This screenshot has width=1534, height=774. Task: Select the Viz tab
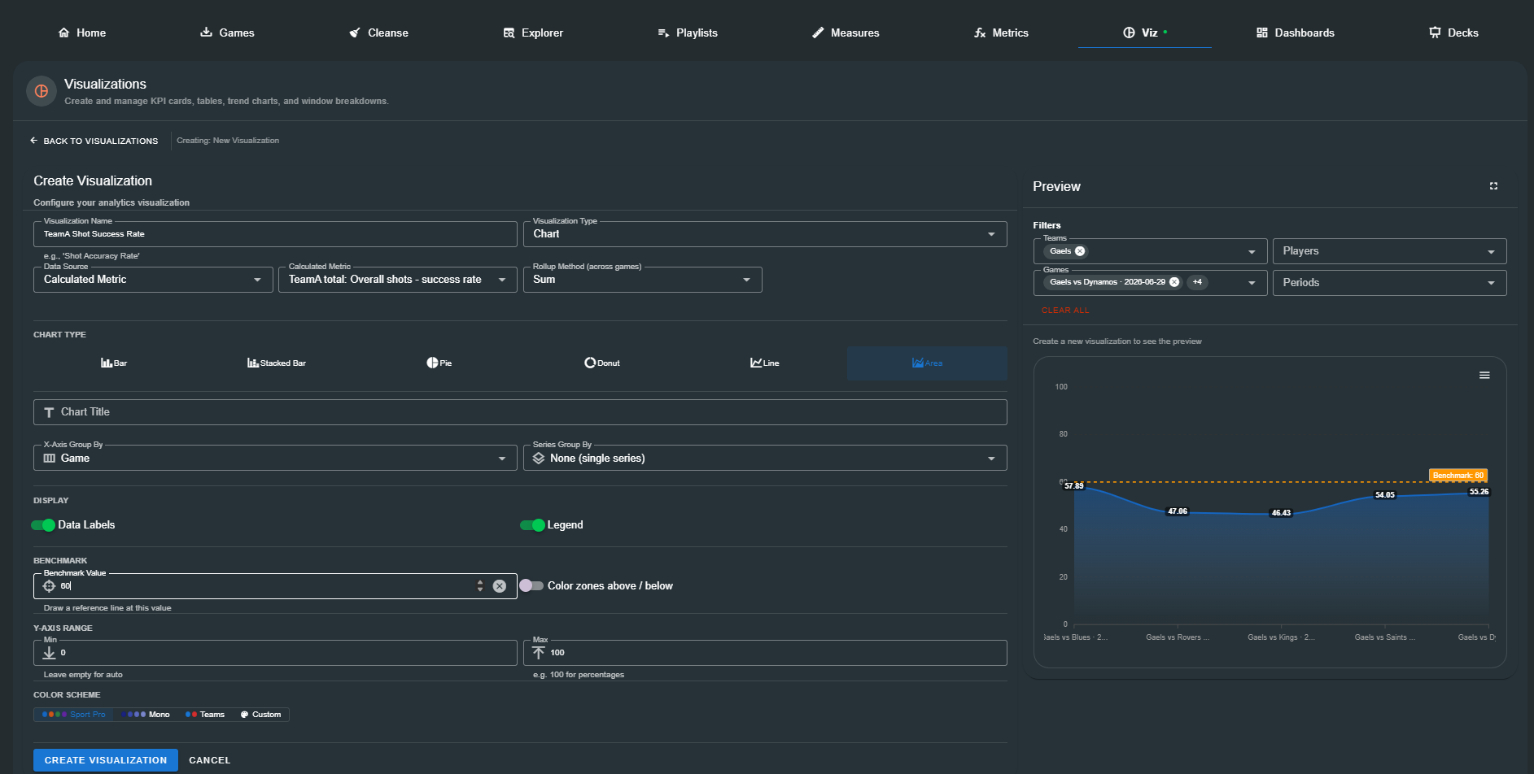tap(1145, 33)
